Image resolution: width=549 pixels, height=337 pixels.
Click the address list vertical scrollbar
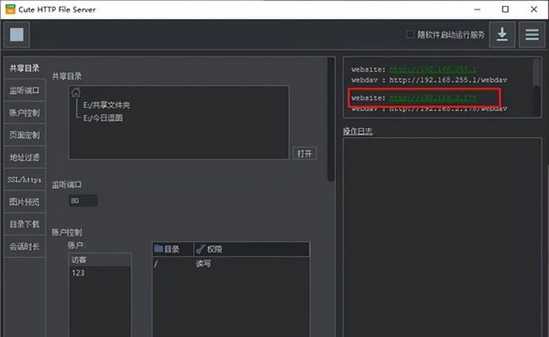[x=536, y=72]
